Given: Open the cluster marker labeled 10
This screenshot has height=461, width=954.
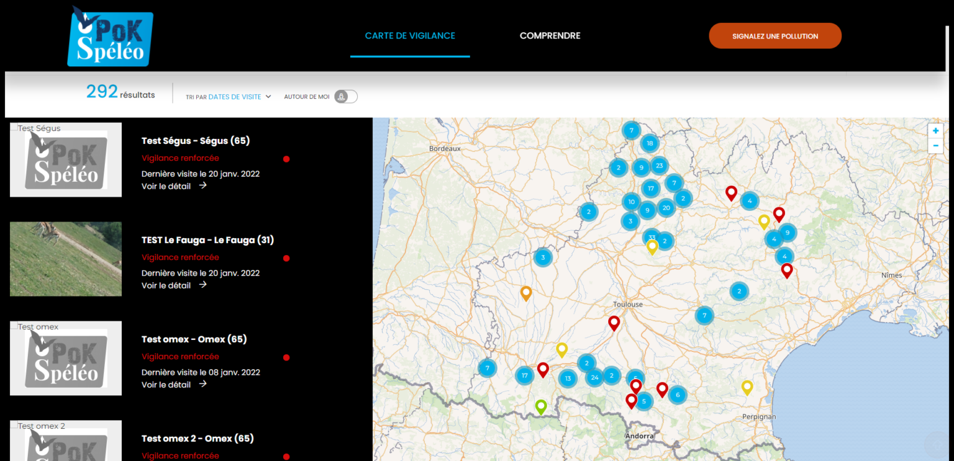Looking at the screenshot, I should point(631,202).
